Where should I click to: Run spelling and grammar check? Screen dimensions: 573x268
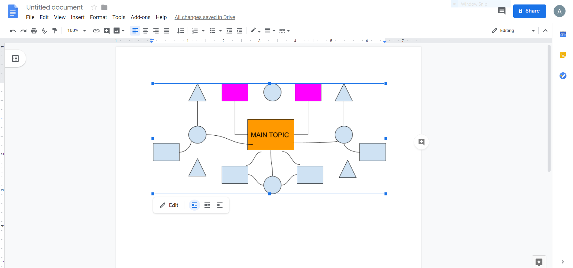tap(44, 31)
